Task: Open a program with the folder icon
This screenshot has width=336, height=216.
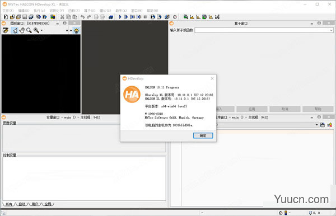Action: [x=12, y=17]
